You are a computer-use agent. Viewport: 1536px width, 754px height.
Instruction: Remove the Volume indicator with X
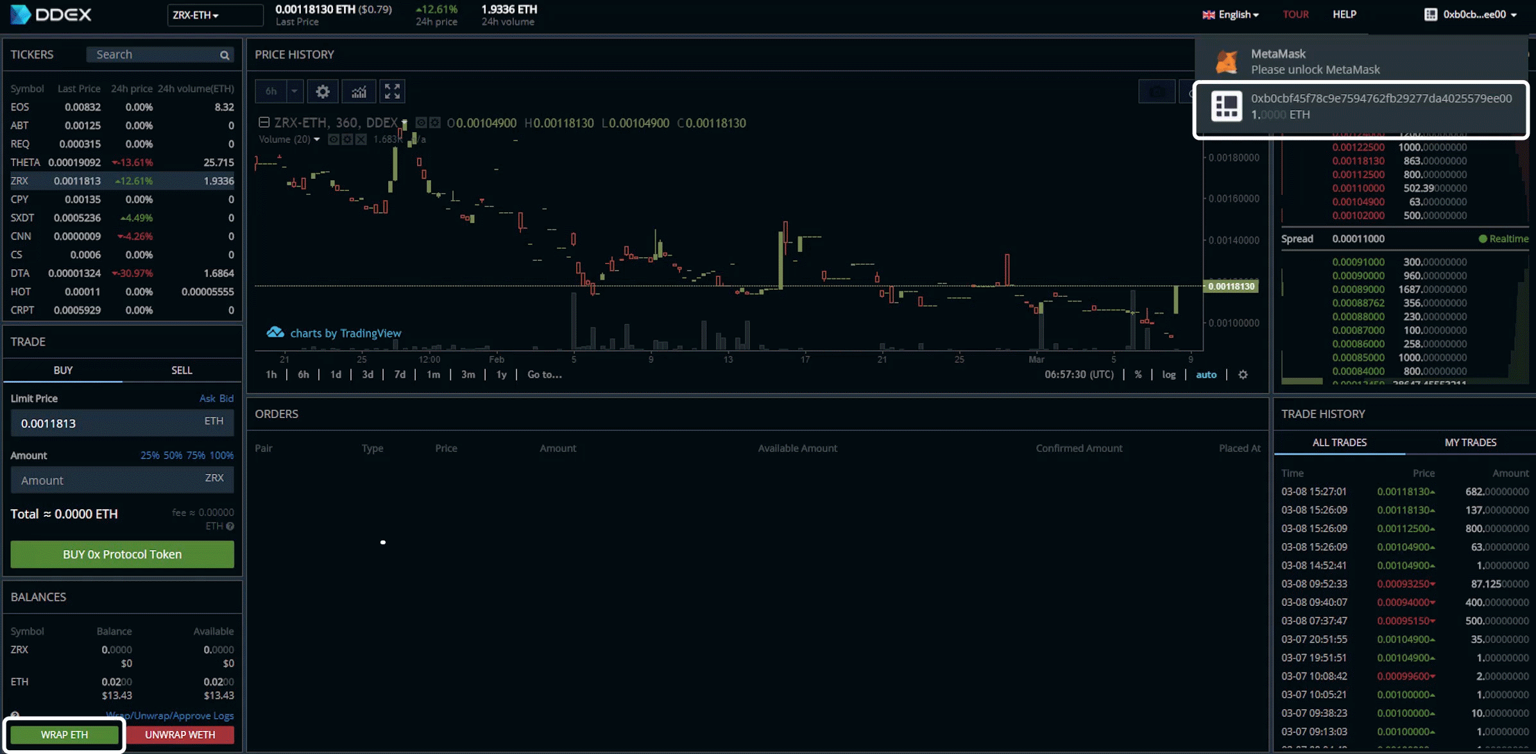tap(361, 139)
